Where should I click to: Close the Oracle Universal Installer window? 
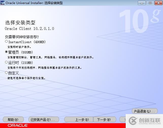tap(158, 3)
